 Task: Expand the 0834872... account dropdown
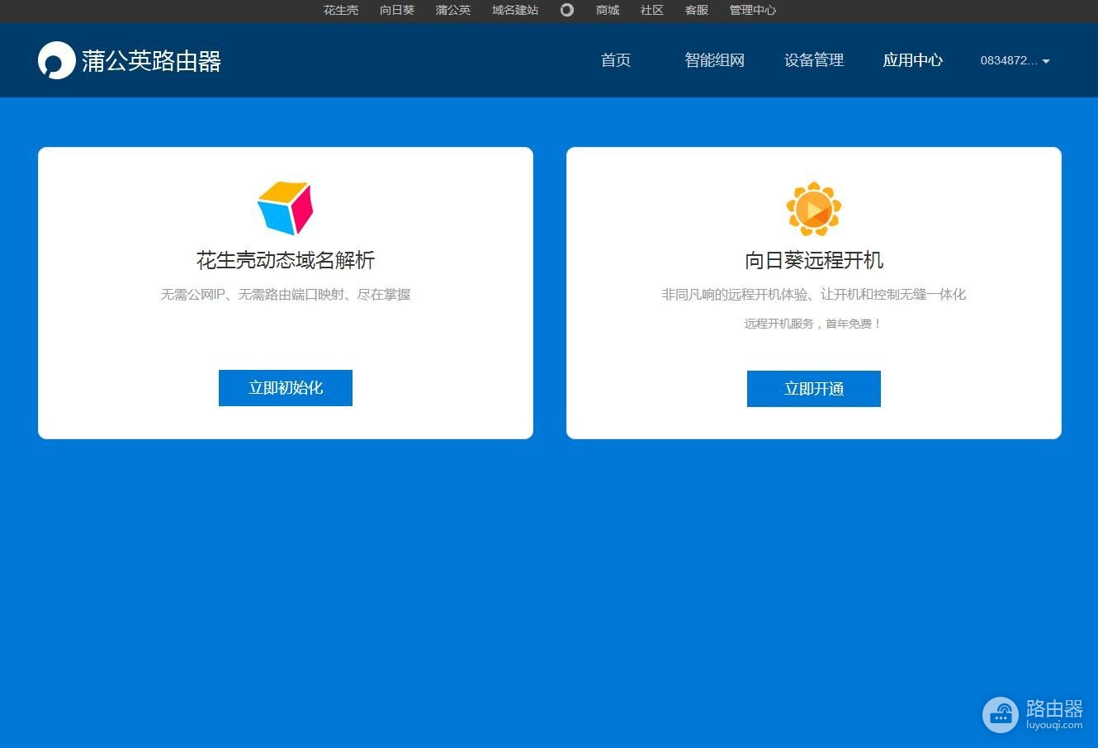click(x=1015, y=60)
